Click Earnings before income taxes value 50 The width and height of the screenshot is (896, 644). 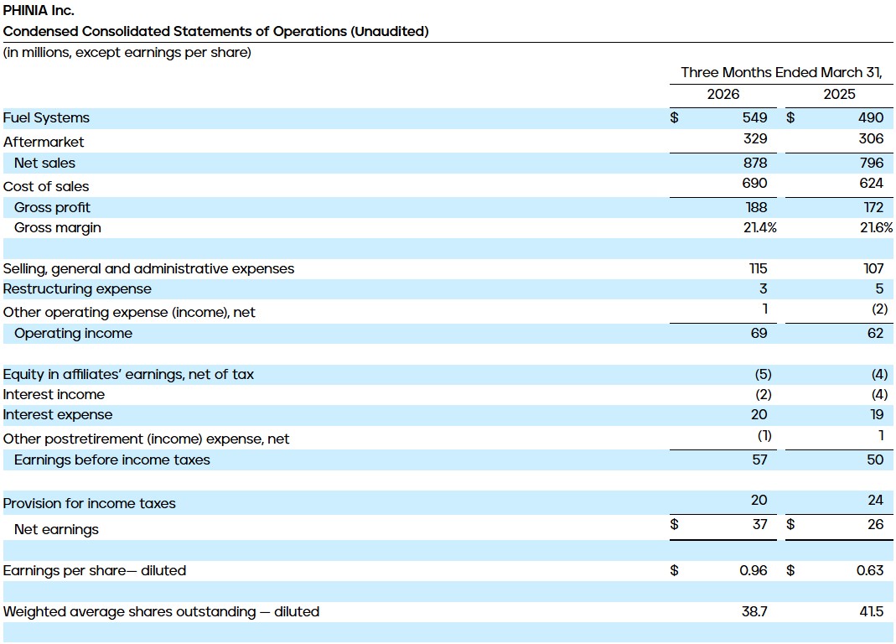875,460
